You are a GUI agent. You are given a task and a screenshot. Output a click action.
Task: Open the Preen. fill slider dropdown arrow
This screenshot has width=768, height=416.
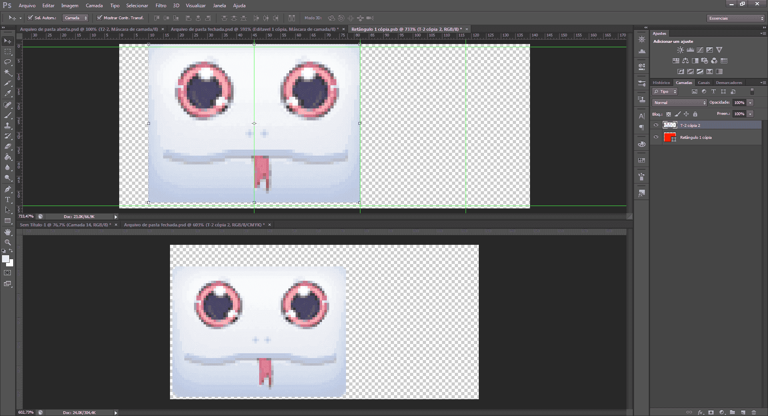[750, 114]
